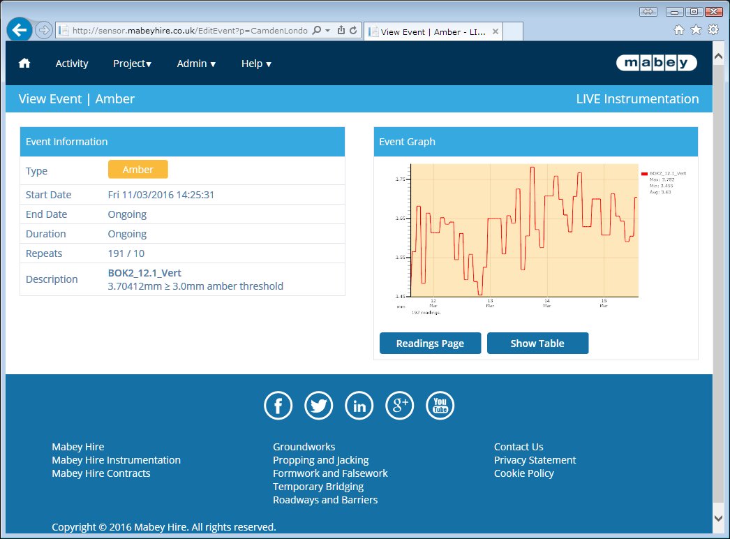Viewport: 730px width, 539px height.
Task: Expand the Admin dropdown menu
Action: 196,64
